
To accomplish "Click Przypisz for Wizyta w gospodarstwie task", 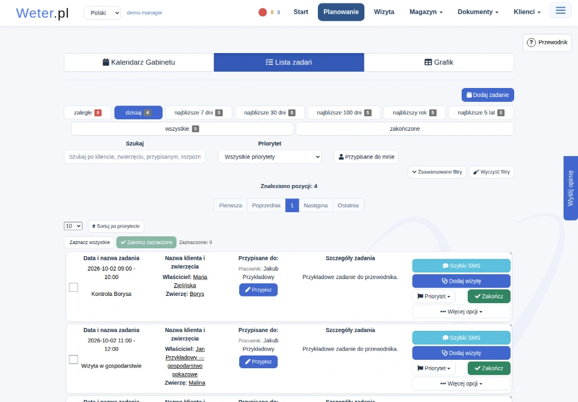I will (x=258, y=362).
